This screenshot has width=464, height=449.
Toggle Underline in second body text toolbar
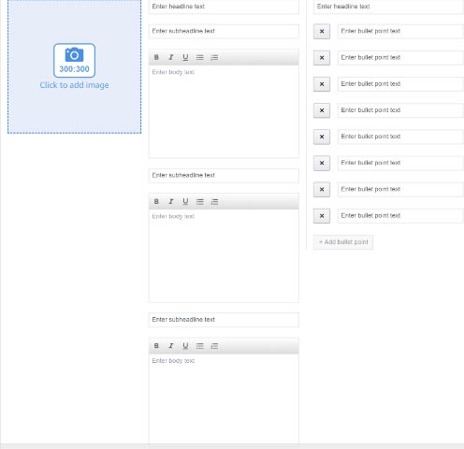[x=185, y=202]
